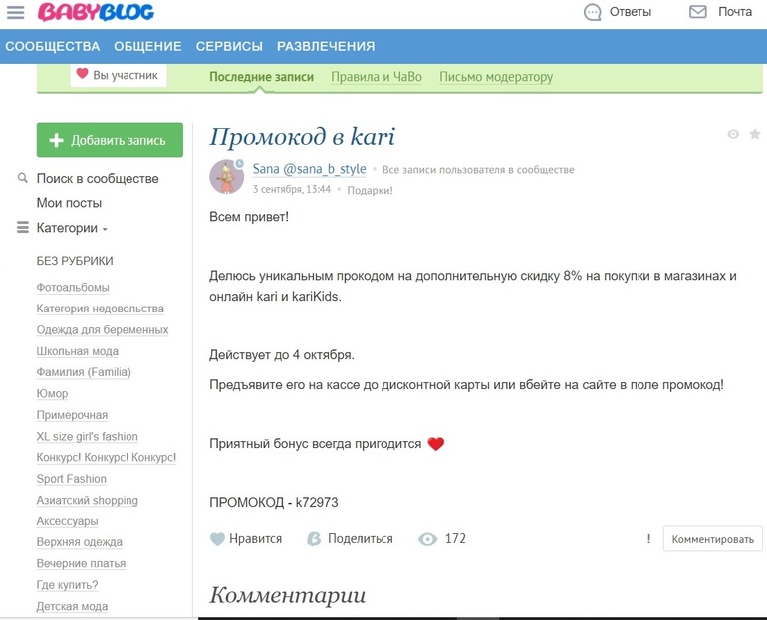Screen dimensions: 767x620
Task: Click the BabyBlog logo
Action: tap(96, 12)
